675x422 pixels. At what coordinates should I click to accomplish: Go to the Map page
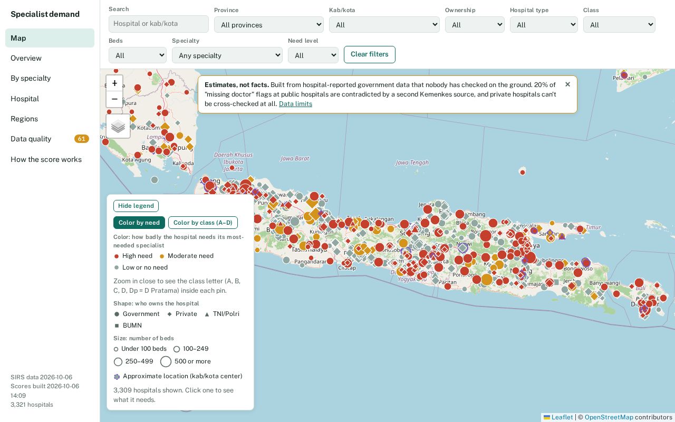click(50, 38)
